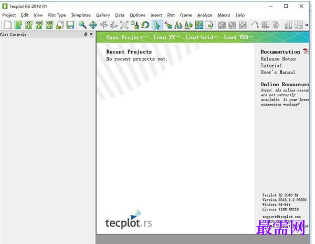
Task: Click the Open Project green folder icon
Action: [x=18, y=25]
